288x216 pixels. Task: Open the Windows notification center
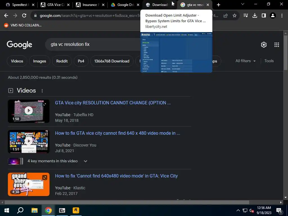click(279, 210)
